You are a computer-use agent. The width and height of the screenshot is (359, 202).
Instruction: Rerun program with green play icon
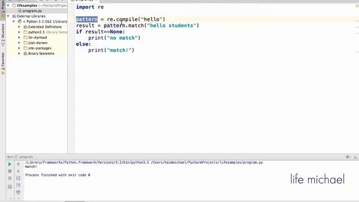10,164
